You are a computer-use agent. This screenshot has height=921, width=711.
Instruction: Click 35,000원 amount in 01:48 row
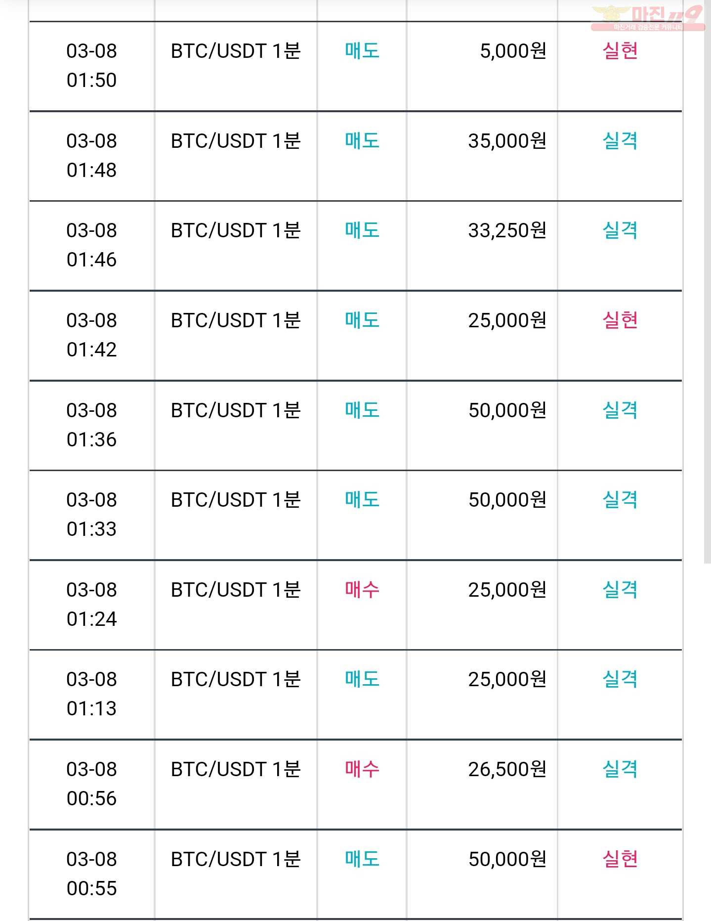click(507, 141)
